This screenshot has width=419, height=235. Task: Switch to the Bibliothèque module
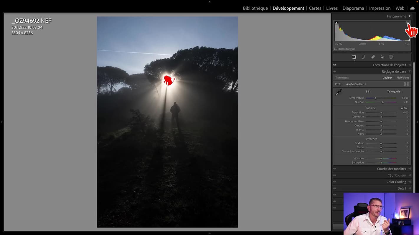pos(255,8)
